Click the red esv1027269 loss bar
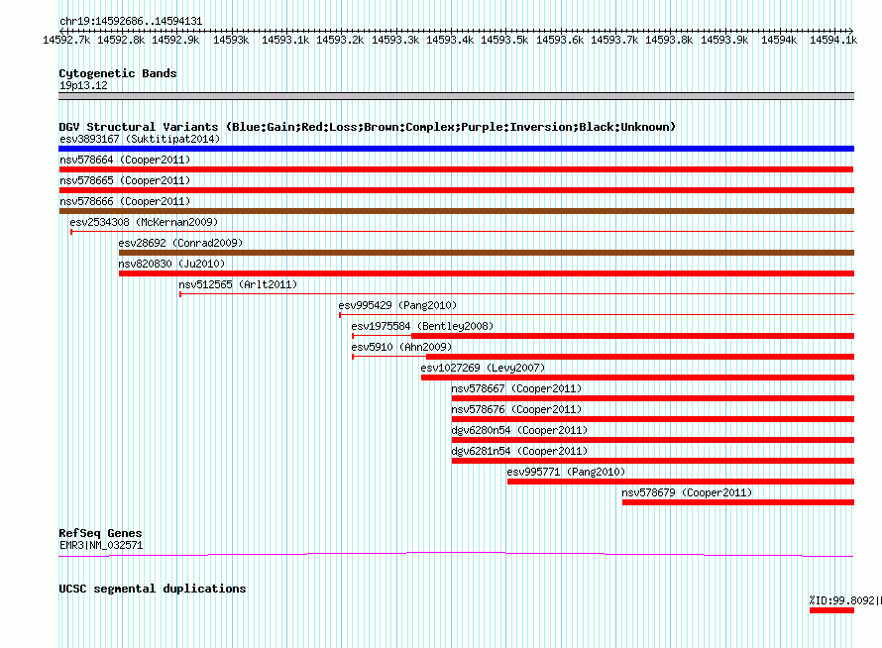This screenshot has width=882, height=648. pos(637,378)
